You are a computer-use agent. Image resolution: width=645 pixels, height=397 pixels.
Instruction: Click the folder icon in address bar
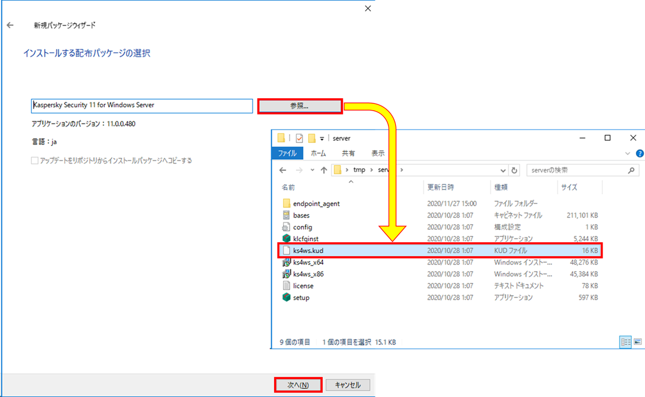(x=337, y=170)
